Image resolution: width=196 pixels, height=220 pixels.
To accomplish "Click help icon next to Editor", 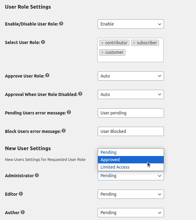I will coord(21,194).
